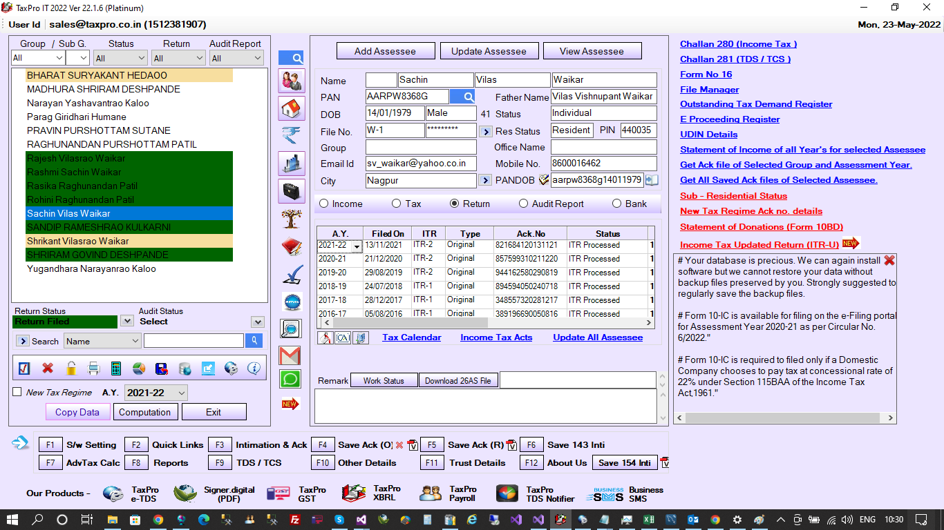Image resolution: width=944 pixels, height=530 pixels.
Task: Open the Status filter dropdown
Action: click(x=121, y=59)
